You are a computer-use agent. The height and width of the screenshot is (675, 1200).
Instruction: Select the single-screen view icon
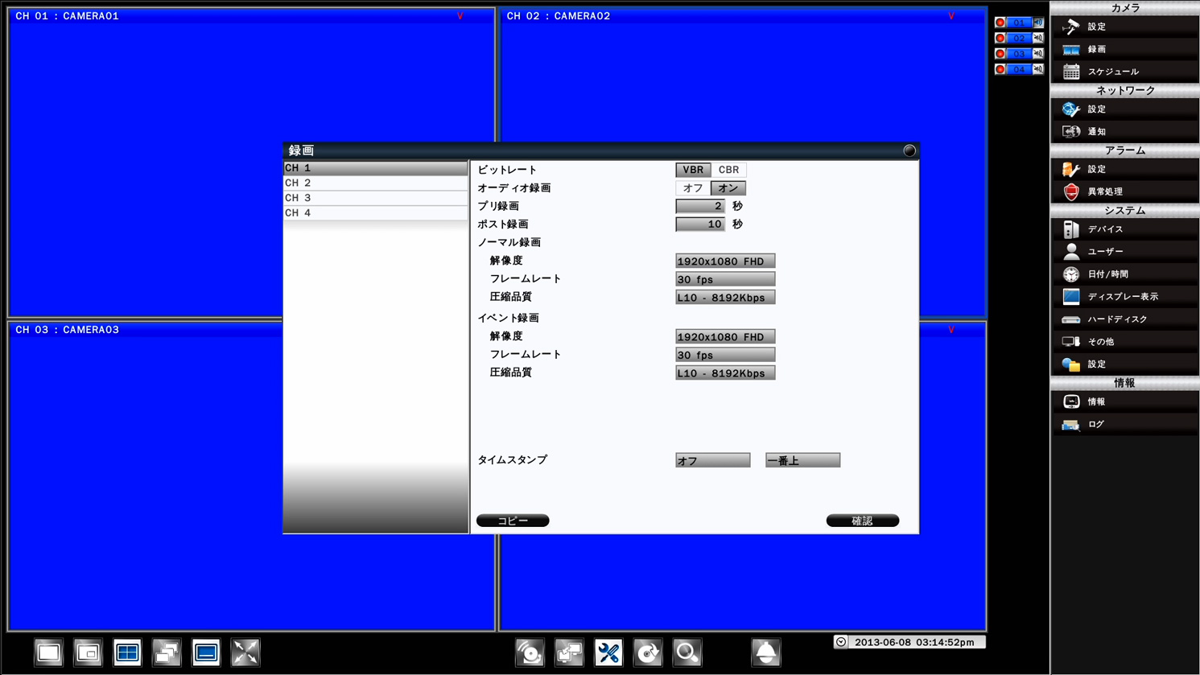[x=48, y=652]
